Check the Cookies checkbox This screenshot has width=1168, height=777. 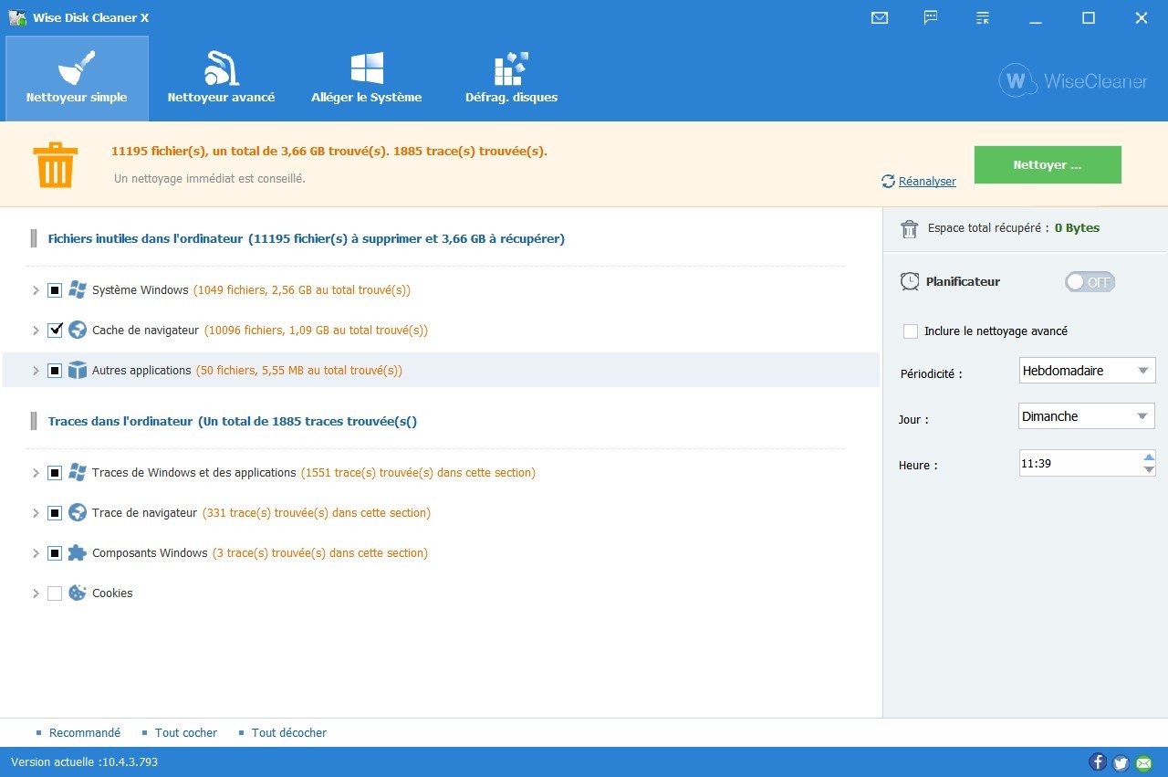[55, 593]
